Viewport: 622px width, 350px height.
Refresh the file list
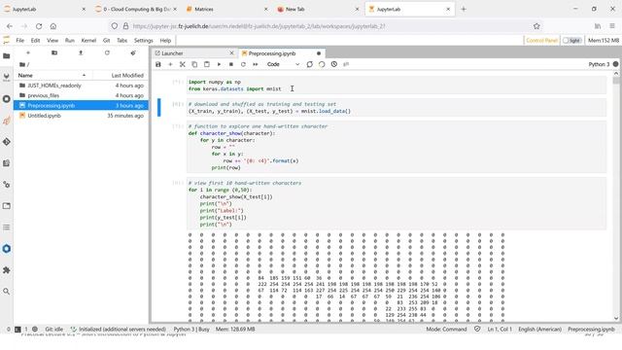point(107,52)
